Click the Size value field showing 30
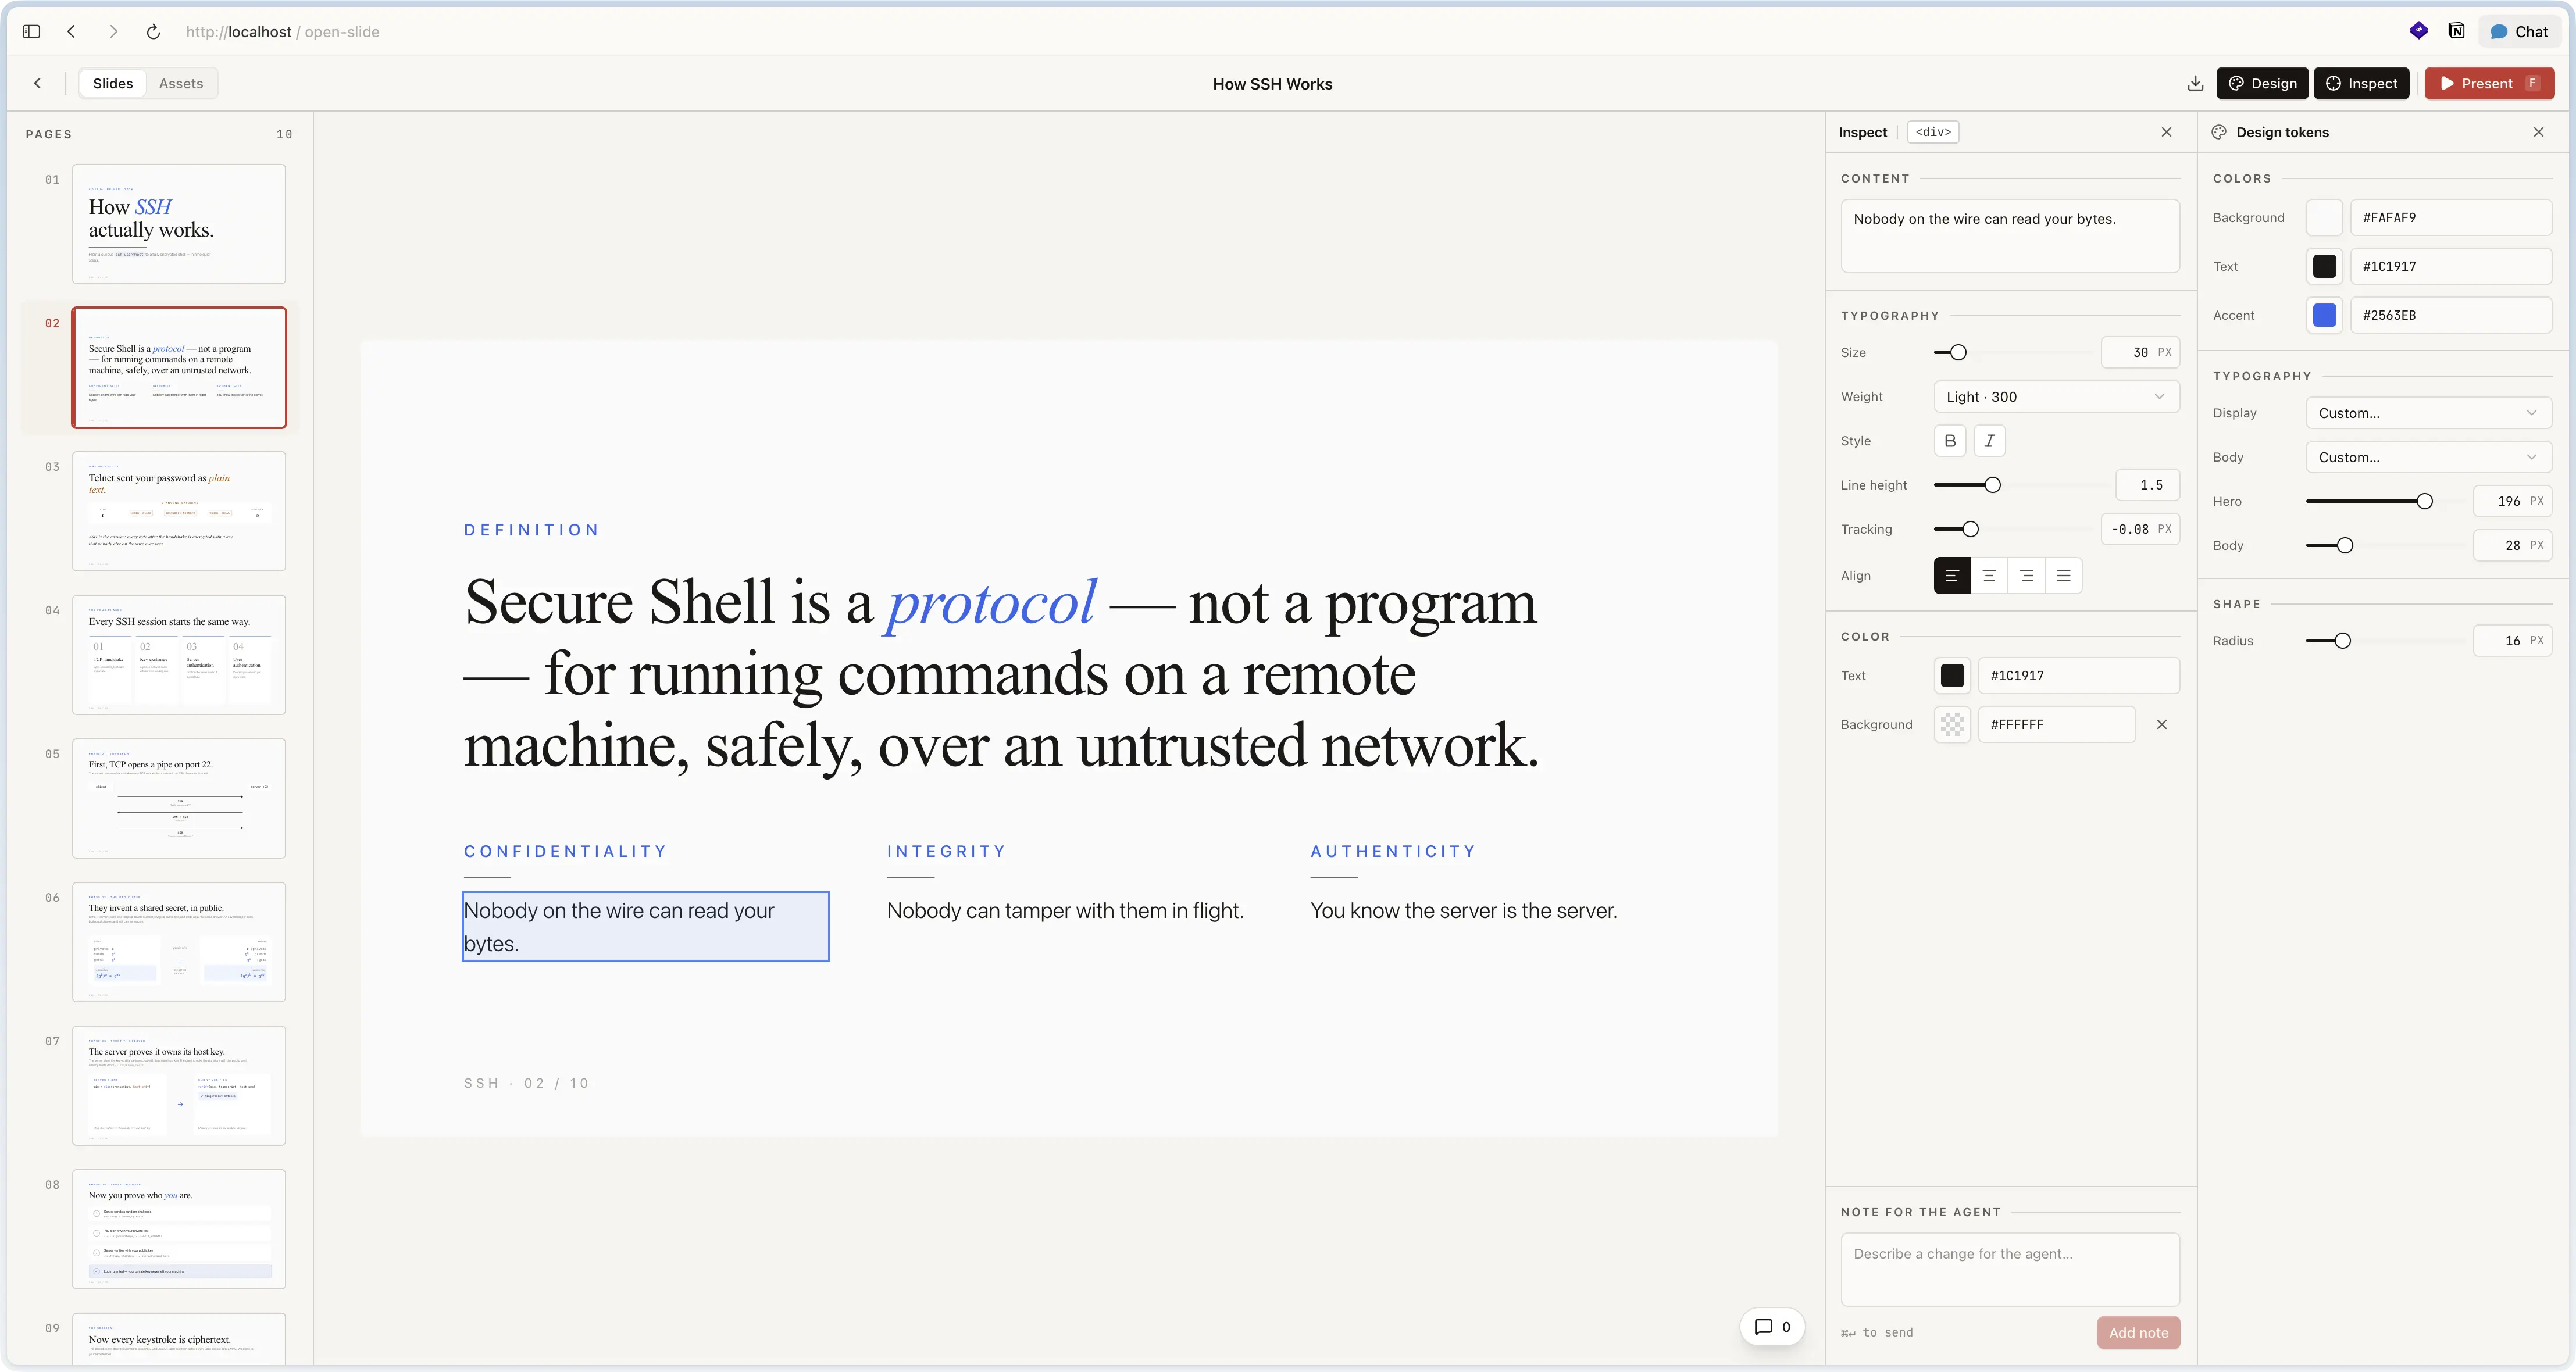The width and height of the screenshot is (2576, 1372). [x=2140, y=352]
